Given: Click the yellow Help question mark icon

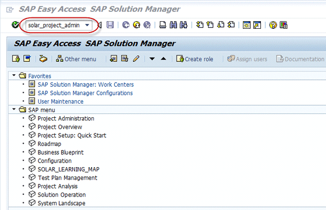Looking at the screenshot, I should click(273, 25).
